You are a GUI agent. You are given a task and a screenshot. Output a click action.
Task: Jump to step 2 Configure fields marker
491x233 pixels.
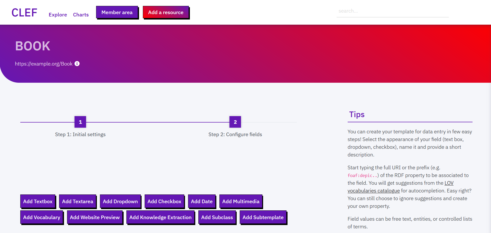[235, 122]
